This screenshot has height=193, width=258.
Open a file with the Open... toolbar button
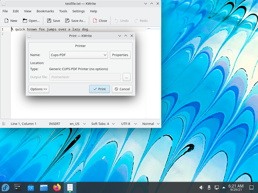(x=31, y=21)
